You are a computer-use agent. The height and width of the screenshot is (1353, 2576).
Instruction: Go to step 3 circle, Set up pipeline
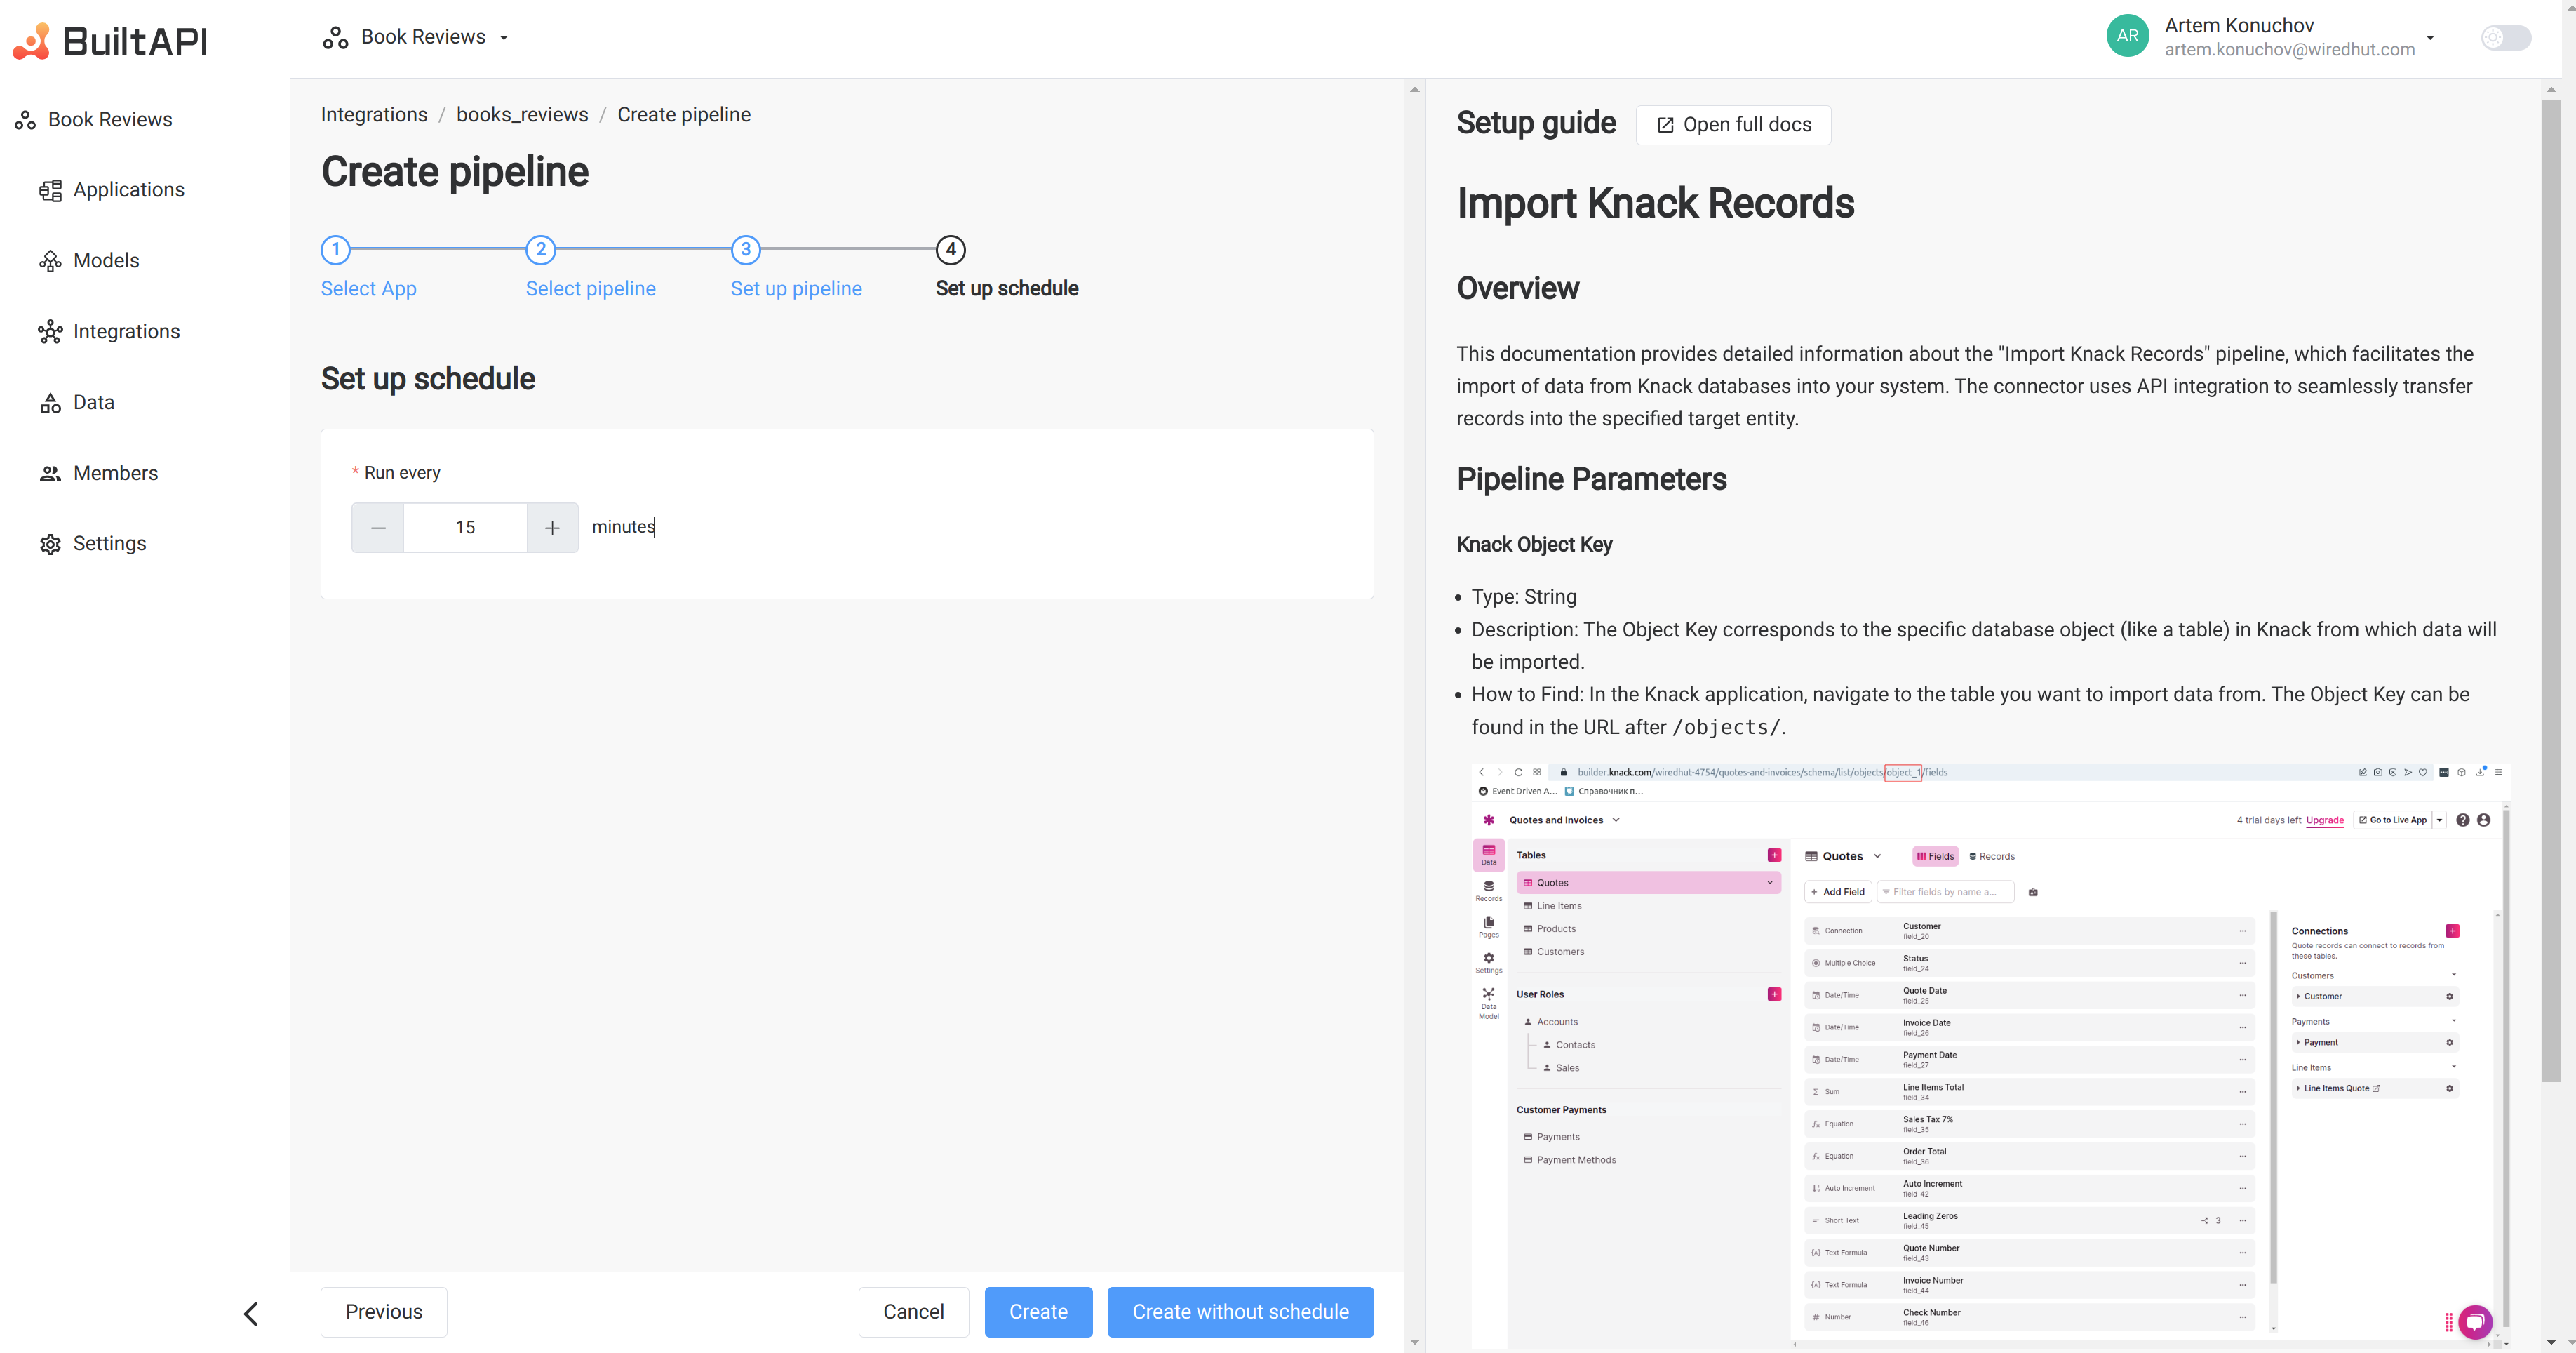[746, 249]
